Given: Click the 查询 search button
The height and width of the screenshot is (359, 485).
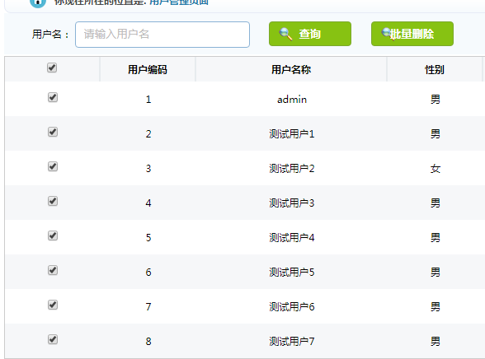Looking at the screenshot, I should click(310, 34).
